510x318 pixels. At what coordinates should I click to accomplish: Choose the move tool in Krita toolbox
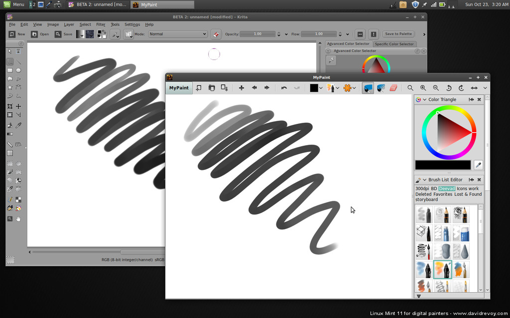[x=18, y=106]
